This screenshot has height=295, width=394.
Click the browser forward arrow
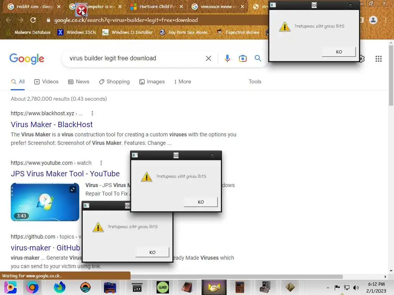pyautogui.click(x=21, y=20)
